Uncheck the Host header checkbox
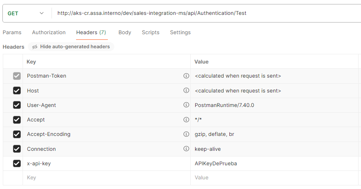This screenshot has width=361, height=189. tap(17, 90)
